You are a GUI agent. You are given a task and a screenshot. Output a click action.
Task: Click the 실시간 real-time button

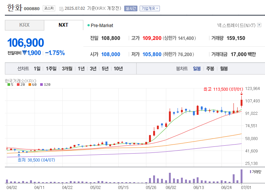(x=131, y=8)
